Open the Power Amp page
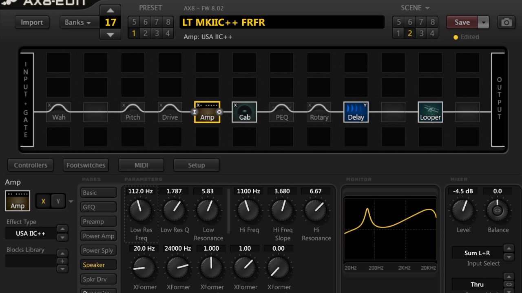Screen dimensions: 522x293 (99, 236)
